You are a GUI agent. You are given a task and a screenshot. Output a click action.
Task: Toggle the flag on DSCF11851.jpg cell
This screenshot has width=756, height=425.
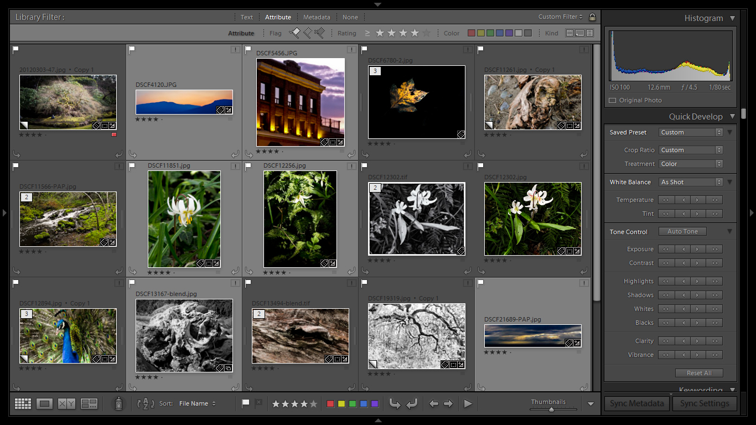[132, 166]
